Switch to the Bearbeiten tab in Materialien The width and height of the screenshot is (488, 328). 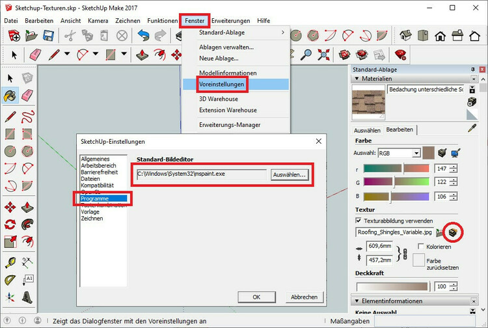click(400, 130)
